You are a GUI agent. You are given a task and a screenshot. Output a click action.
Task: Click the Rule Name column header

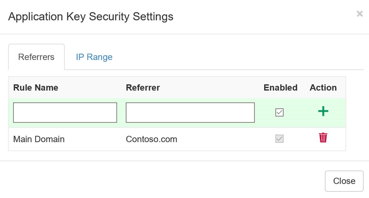click(36, 87)
